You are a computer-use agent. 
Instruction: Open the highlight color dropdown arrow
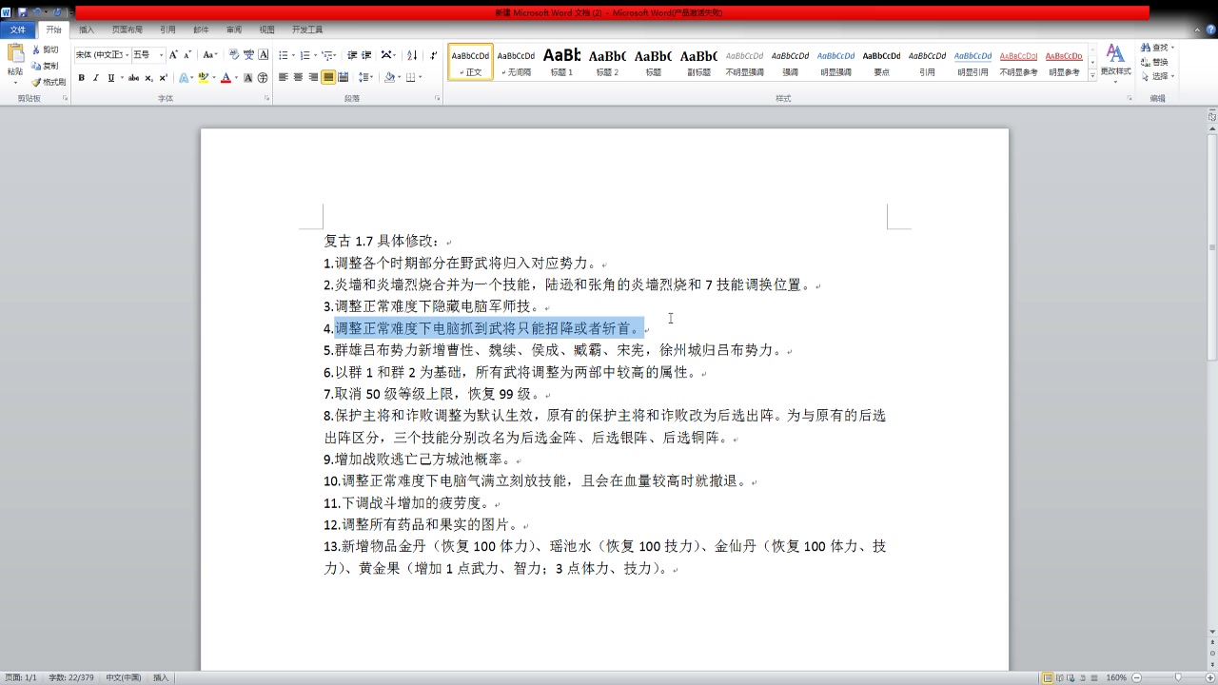213,78
